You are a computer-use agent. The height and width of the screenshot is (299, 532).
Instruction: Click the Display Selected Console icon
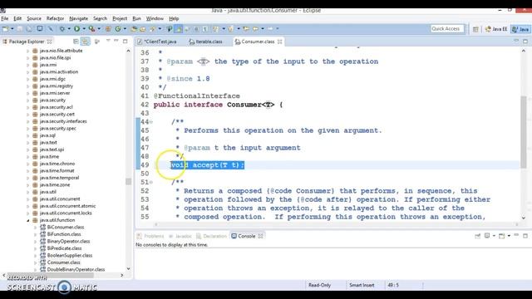click(487, 236)
